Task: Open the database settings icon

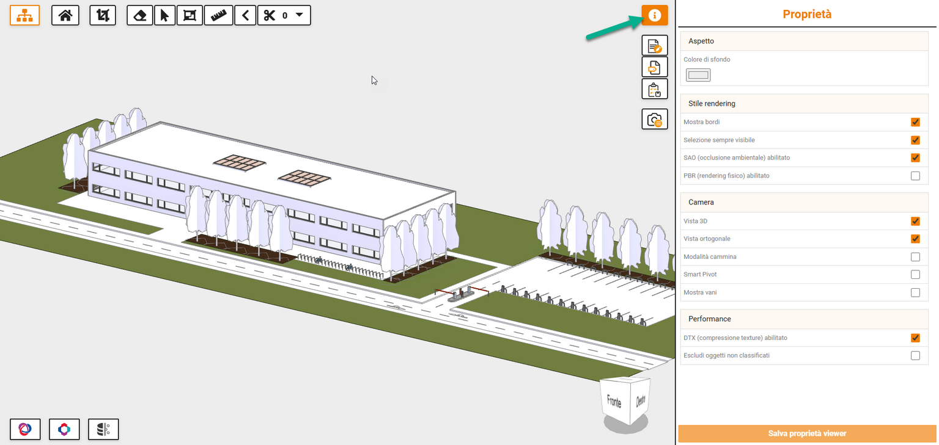Action: pos(103,429)
